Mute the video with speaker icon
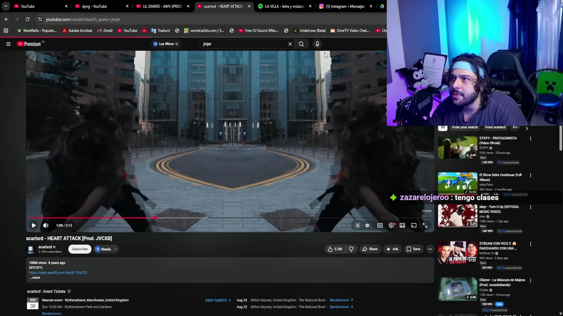The image size is (563, 316). click(x=46, y=226)
